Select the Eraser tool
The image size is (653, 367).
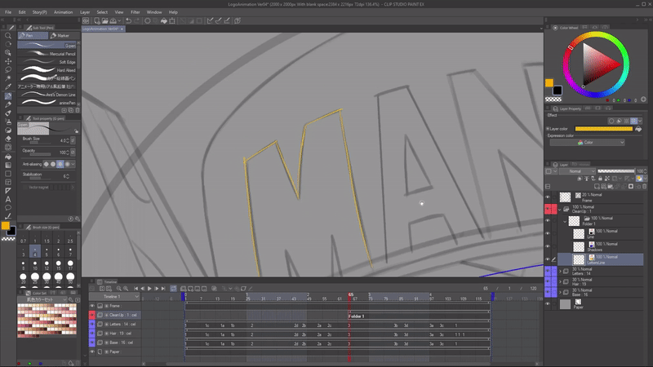pyautogui.click(x=8, y=139)
